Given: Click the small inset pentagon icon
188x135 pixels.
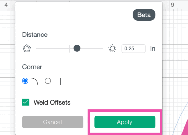Looking at the screenshot, I should click(27, 48).
